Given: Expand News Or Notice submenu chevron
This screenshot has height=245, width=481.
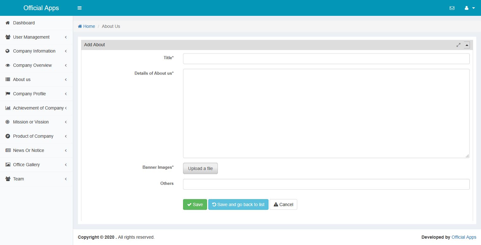Looking at the screenshot, I should point(66,150).
